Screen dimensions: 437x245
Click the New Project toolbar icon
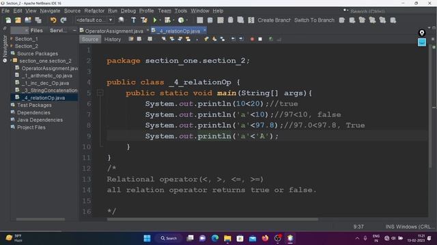[18, 20]
